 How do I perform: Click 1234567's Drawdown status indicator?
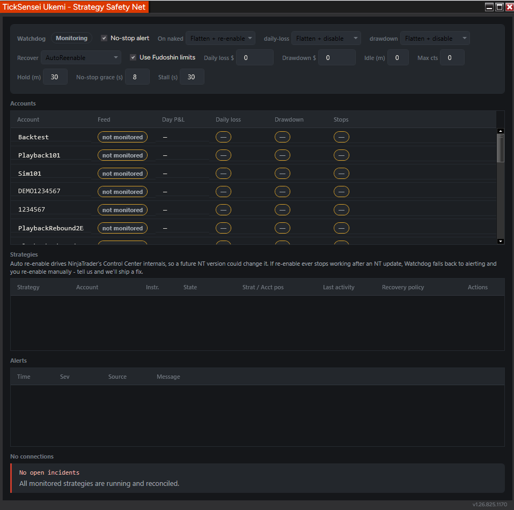click(x=282, y=210)
